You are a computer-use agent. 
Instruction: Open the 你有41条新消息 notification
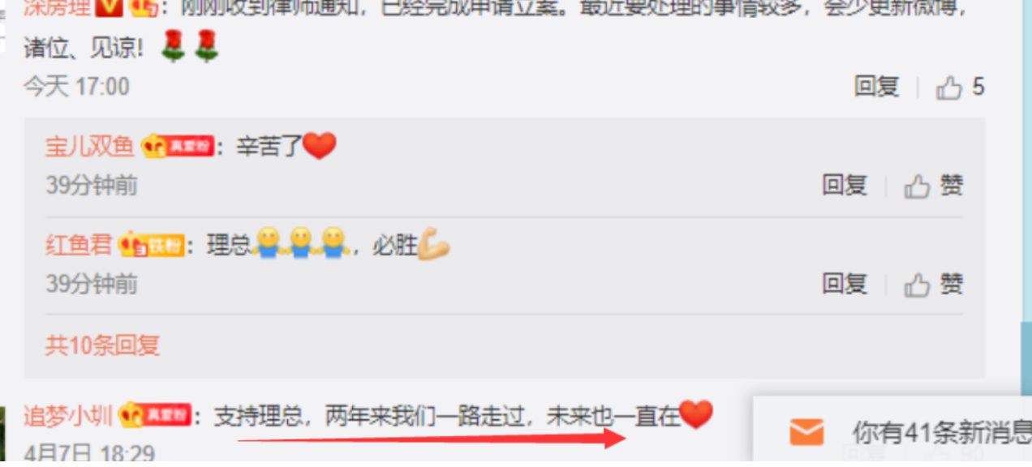(941, 433)
